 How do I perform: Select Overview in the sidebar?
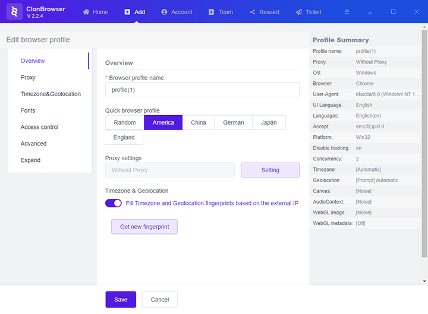[x=33, y=61]
